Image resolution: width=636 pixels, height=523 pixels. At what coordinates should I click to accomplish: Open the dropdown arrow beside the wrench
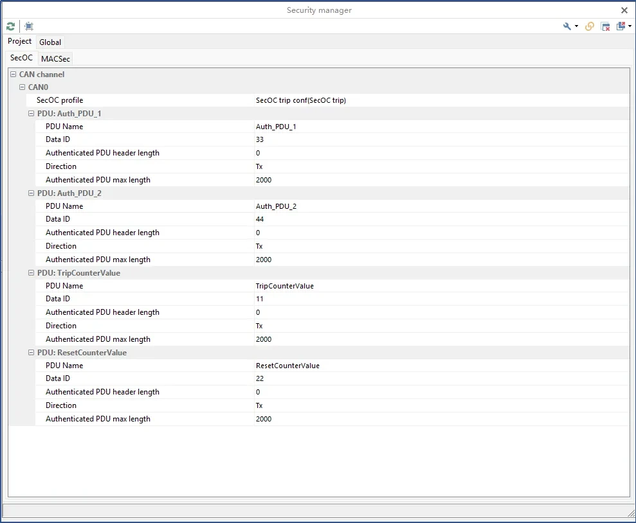[576, 26]
